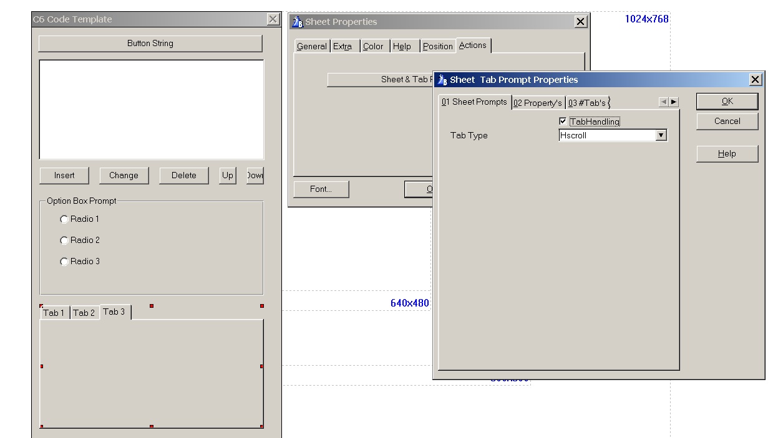The height and width of the screenshot is (438, 773).
Task: Click the Font... button
Action: click(321, 189)
